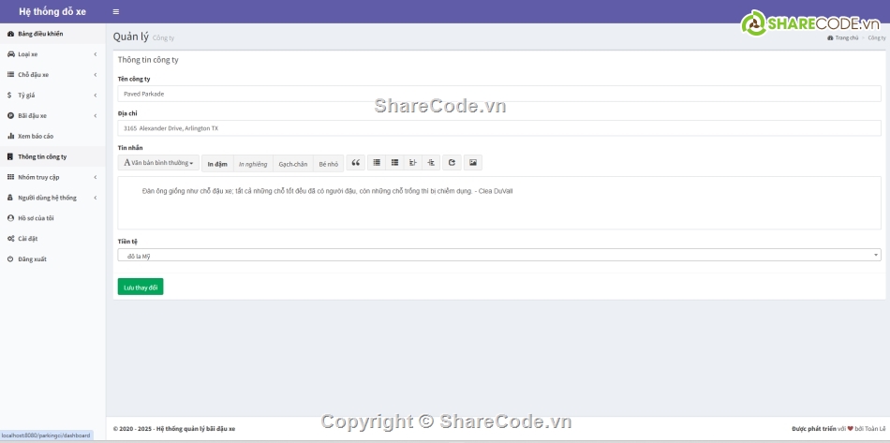Toggle Bé nhỏ small text formatting
This screenshot has width=890, height=443.
pyautogui.click(x=328, y=163)
